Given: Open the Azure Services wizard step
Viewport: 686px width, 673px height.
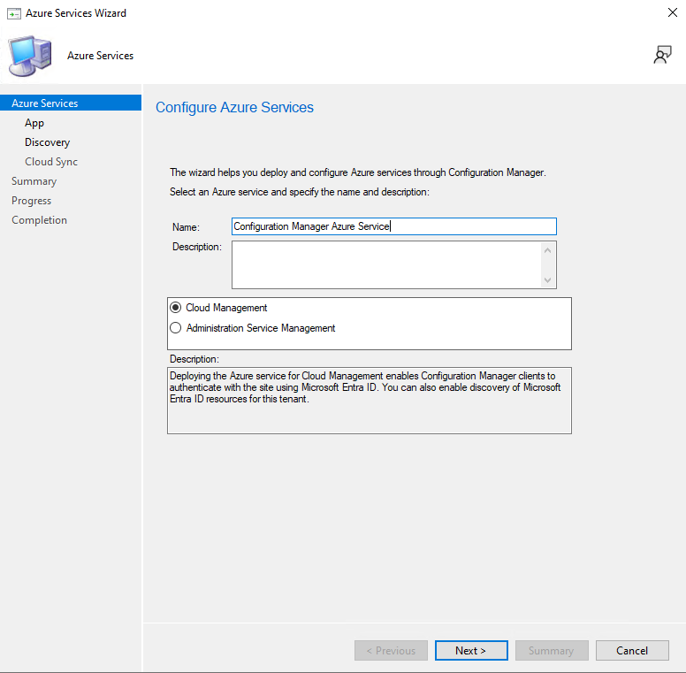Looking at the screenshot, I should [45, 103].
